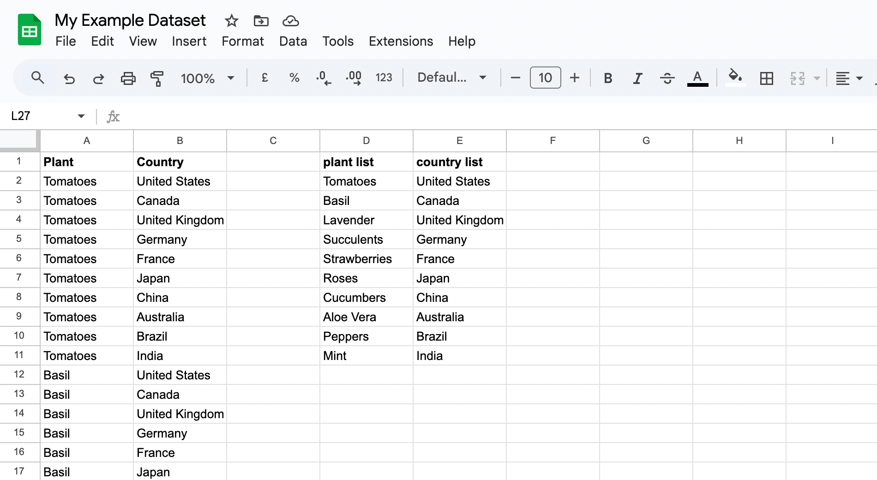The width and height of the screenshot is (877, 480).
Task: Toggle strikethrough formatting
Action: [x=667, y=78]
